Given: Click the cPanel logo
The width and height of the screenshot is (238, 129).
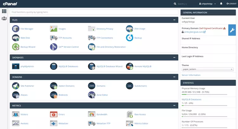Looking at the screenshot, I should click(x=10, y=4).
